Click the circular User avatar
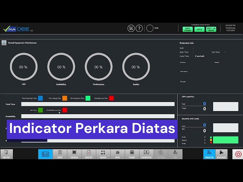The width and height of the screenshot is (243, 182). coord(150,28)
